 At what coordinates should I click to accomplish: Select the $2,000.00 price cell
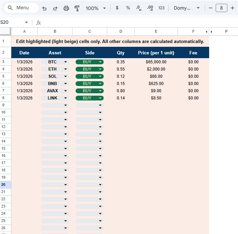[x=156, y=69]
